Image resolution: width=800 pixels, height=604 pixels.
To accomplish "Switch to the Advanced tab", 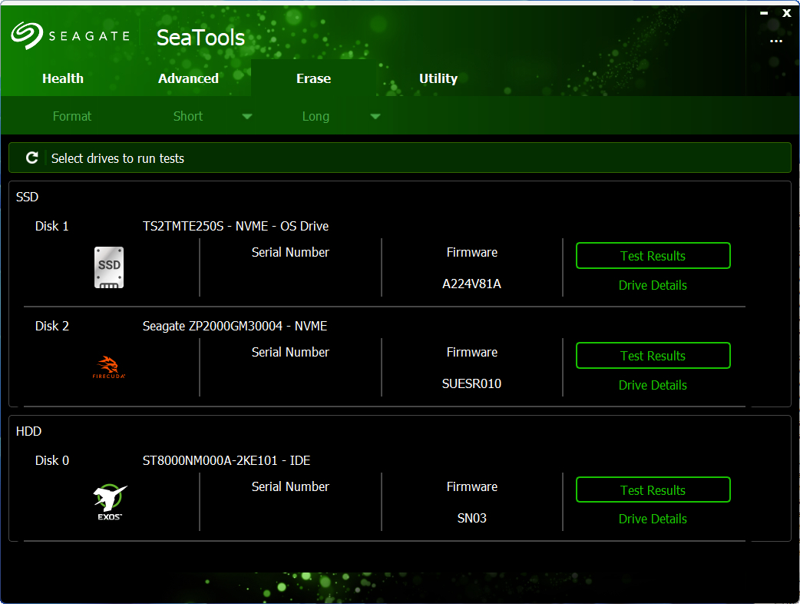I will 188,78.
